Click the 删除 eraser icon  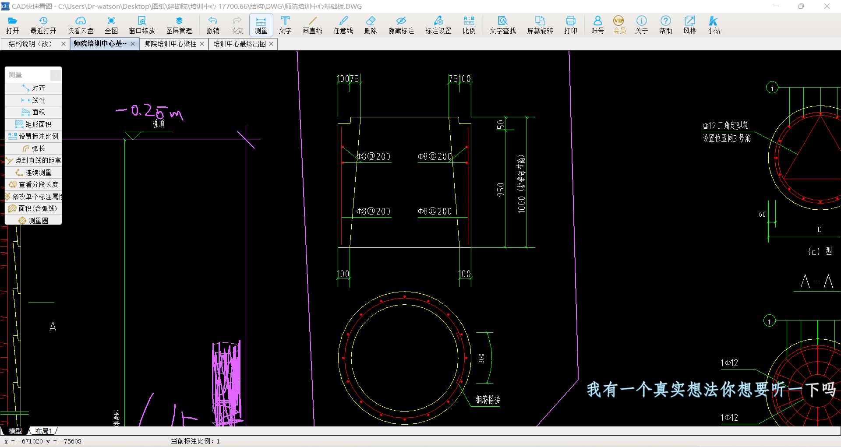371,25
